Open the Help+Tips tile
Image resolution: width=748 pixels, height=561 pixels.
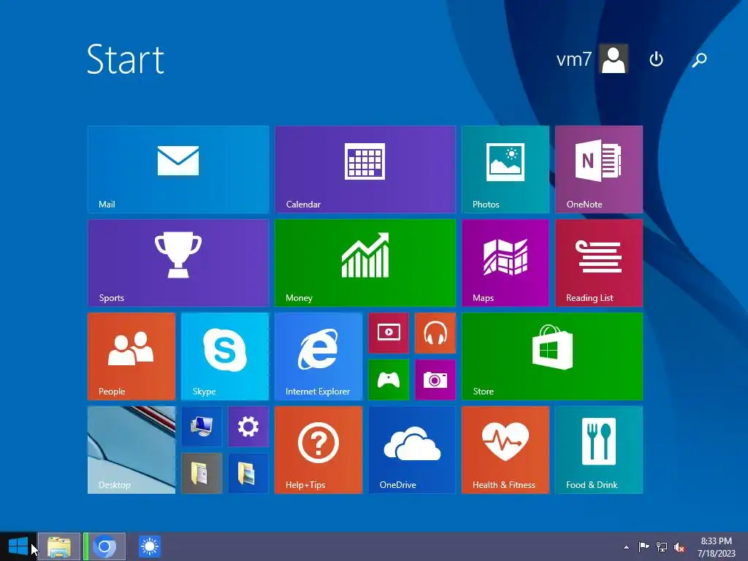pos(318,450)
